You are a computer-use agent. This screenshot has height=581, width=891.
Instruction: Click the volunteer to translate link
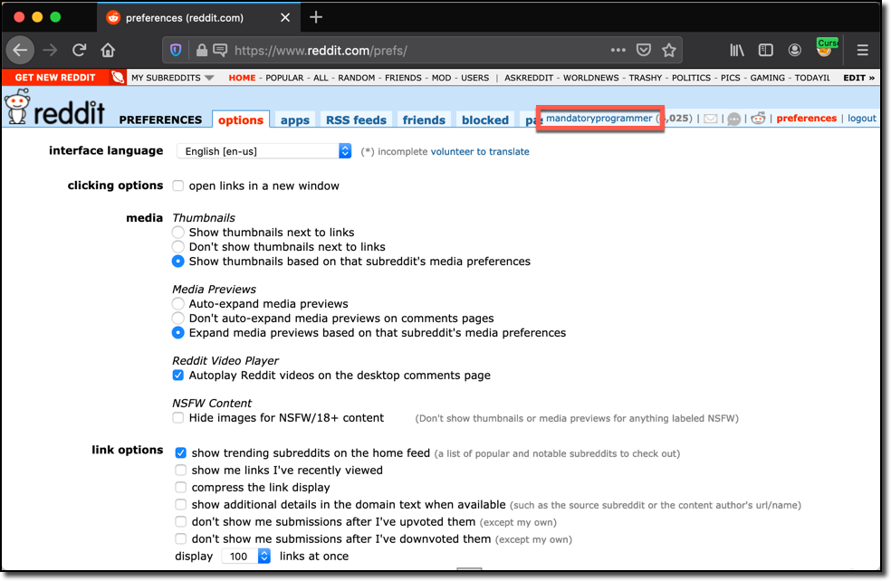pos(480,152)
